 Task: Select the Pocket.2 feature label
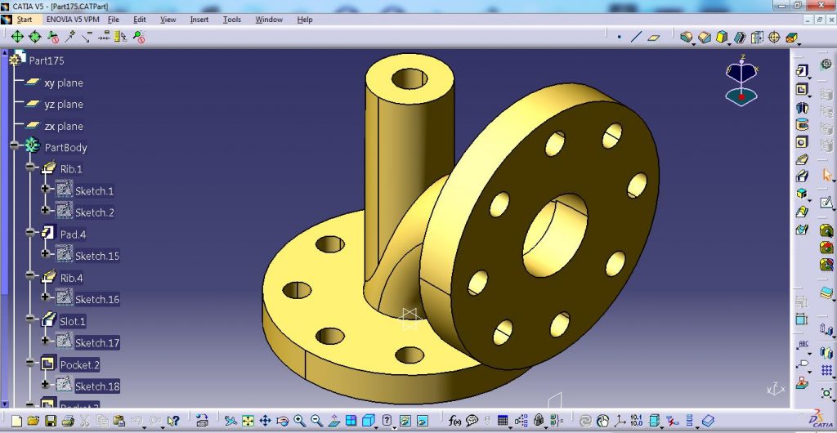pyautogui.click(x=80, y=365)
